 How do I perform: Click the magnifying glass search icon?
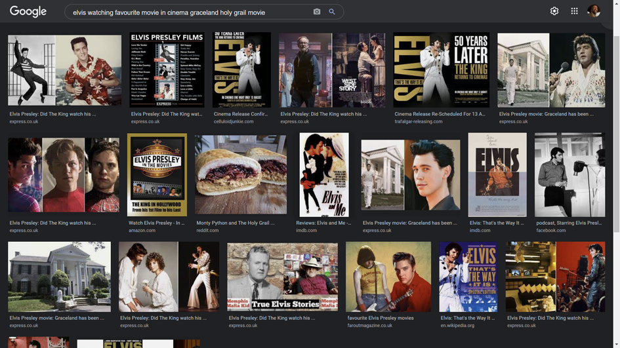(x=332, y=12)
